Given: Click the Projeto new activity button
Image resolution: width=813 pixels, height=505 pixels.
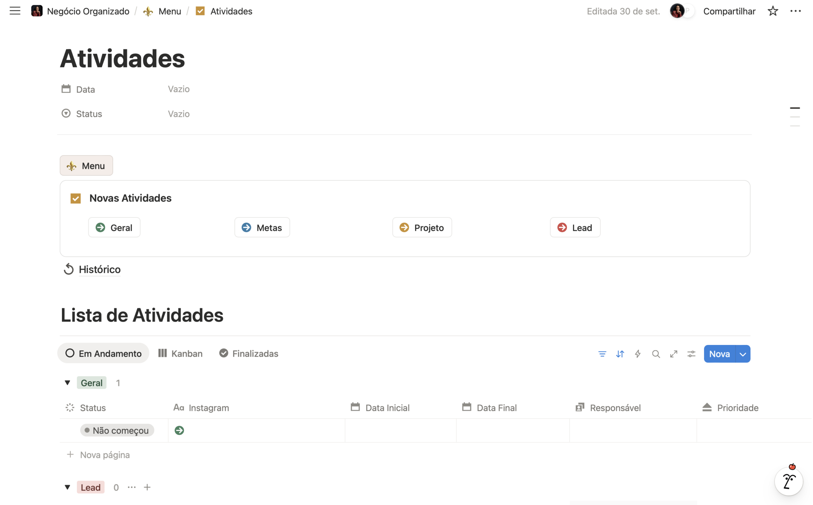Looking at the screenshot, I should (x=422, y=228).
